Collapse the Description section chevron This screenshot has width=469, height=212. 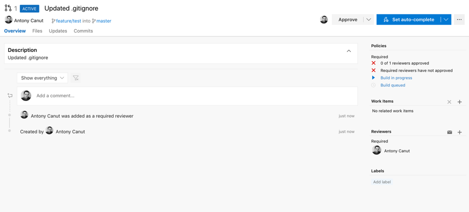tap(349, 51)
